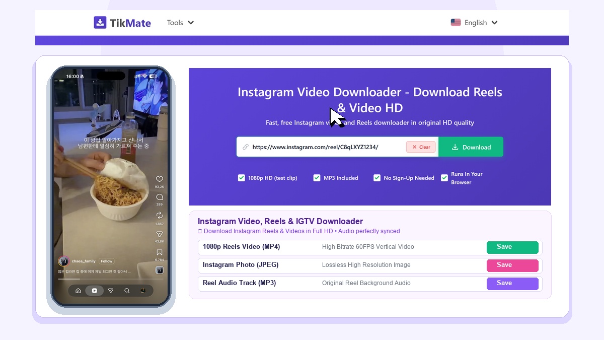Click the green Download button
604x340 pixels.
click(x=471, y=147)
